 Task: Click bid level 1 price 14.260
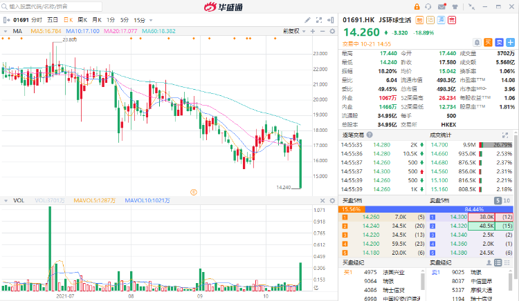371,217
